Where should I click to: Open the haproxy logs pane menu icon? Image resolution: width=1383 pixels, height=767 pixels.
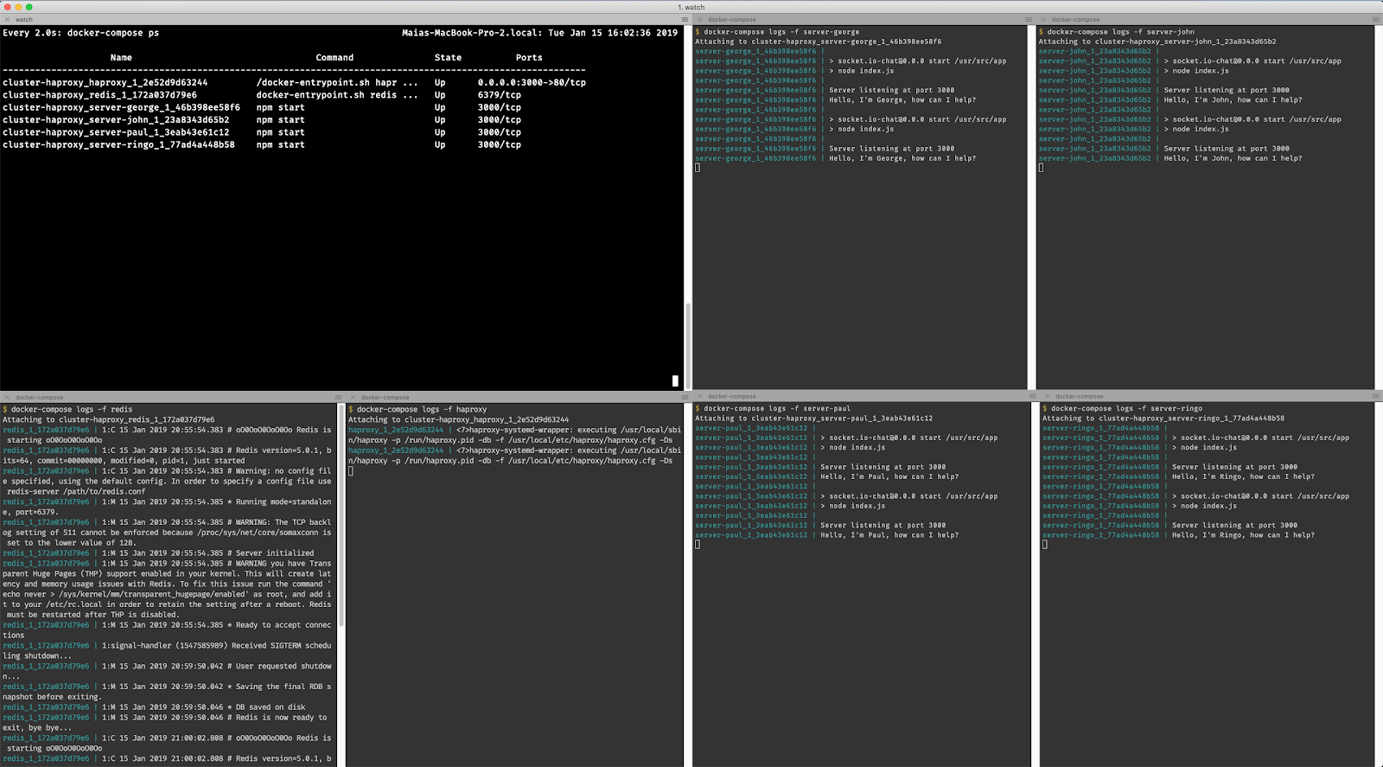pos(685,397)
